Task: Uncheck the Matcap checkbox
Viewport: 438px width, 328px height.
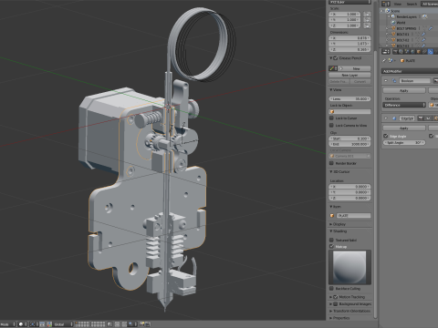Action: point(331,247)
